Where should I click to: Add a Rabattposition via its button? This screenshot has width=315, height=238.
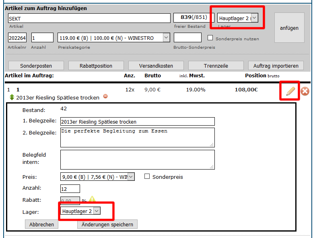pyautogui.click(x=96, y=66)
